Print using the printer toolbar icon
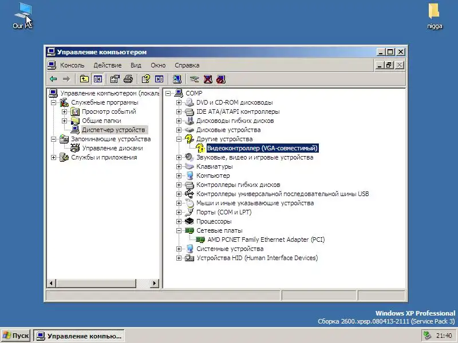 click(128, 79)
